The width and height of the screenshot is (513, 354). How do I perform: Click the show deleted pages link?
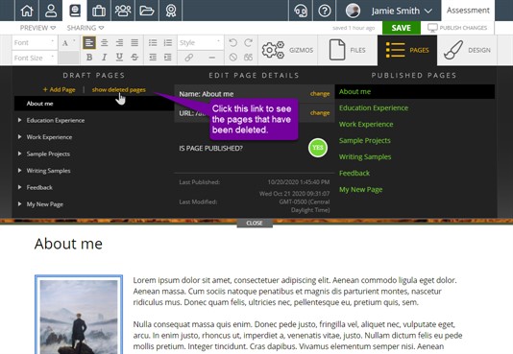119,90
